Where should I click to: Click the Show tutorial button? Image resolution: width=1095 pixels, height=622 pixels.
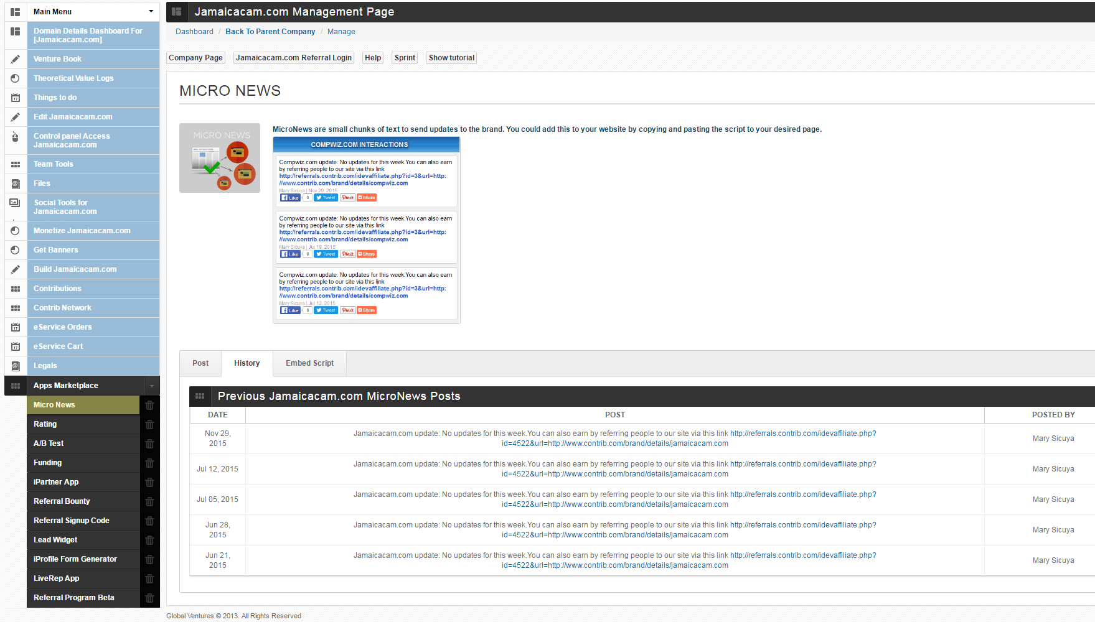click(x=452, y=58)
